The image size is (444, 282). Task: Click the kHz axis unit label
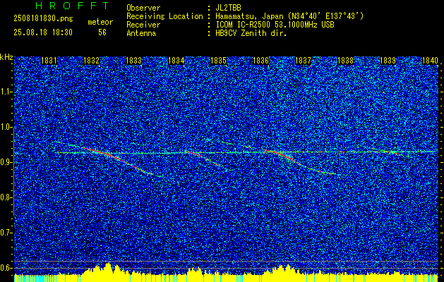6,57
